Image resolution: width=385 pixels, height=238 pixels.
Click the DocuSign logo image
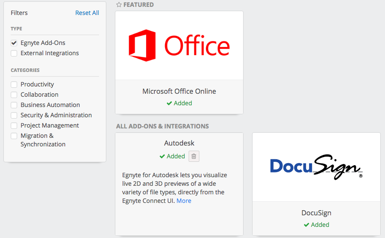point(316,167)
